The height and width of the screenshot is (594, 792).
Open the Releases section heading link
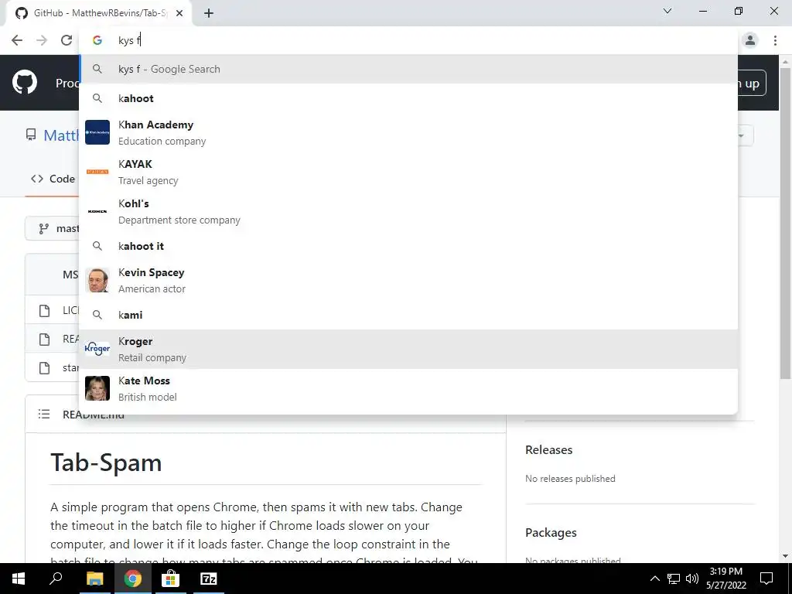click(x=548, y=450)
